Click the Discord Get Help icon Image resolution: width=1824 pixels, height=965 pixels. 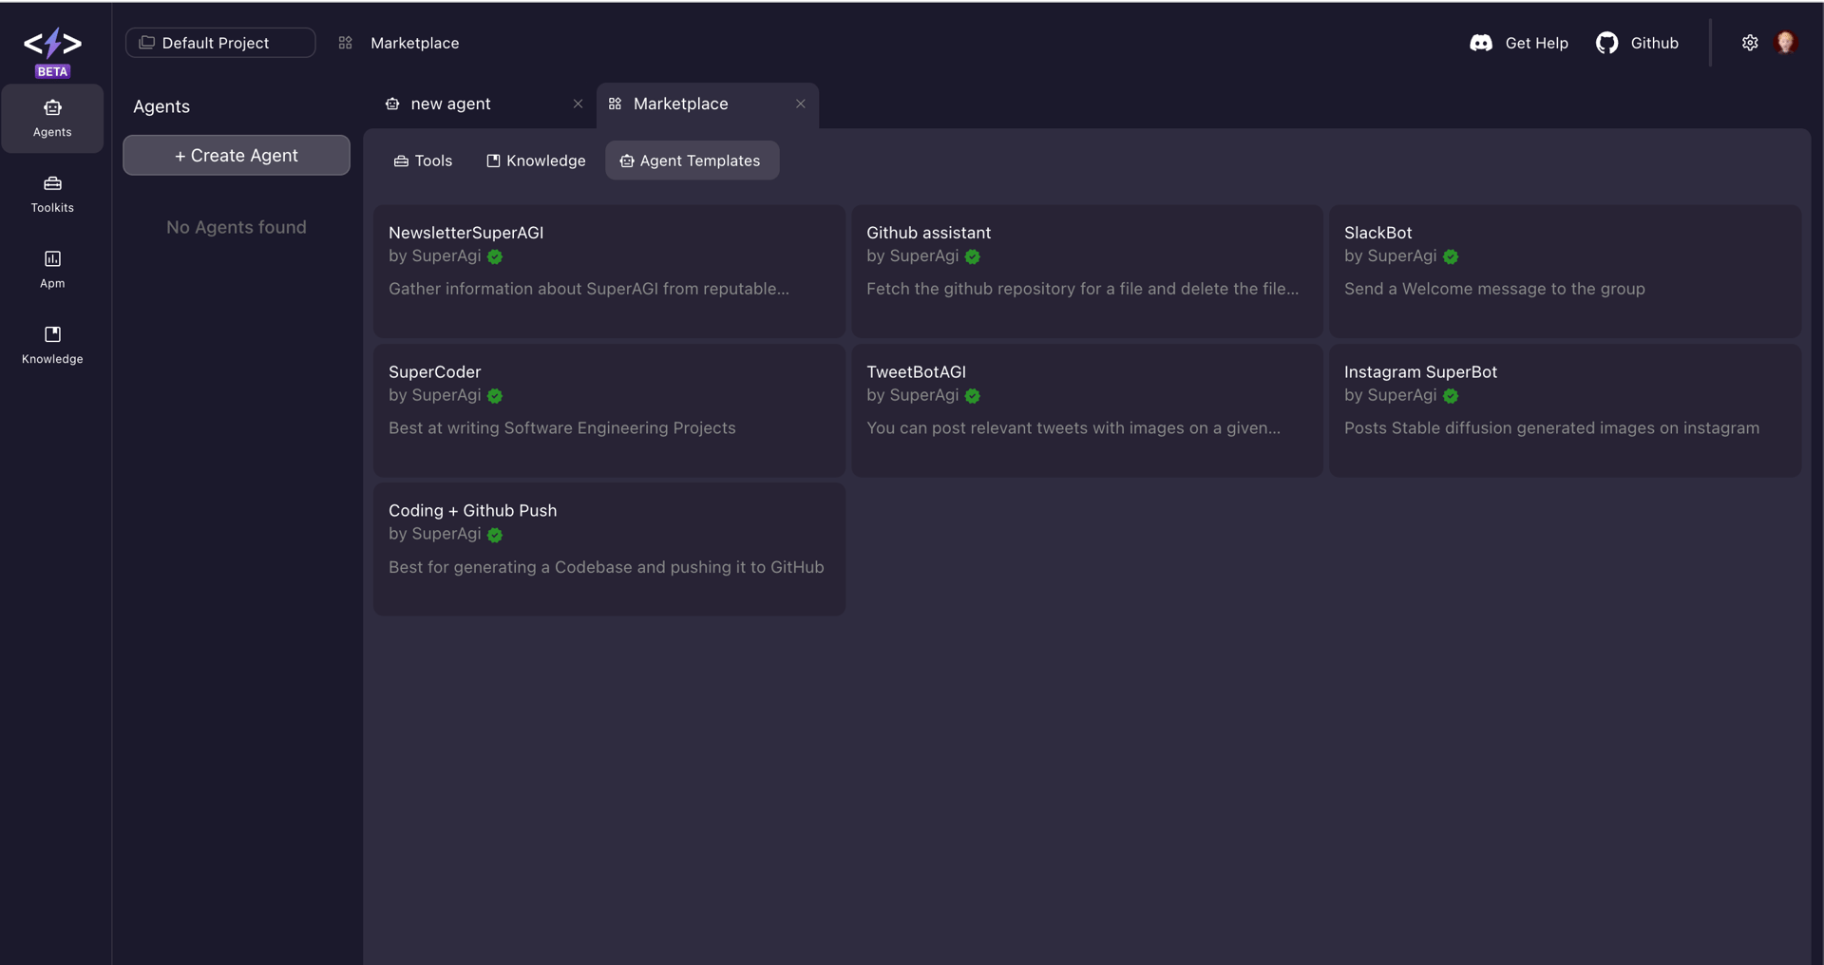point(1481,43)
